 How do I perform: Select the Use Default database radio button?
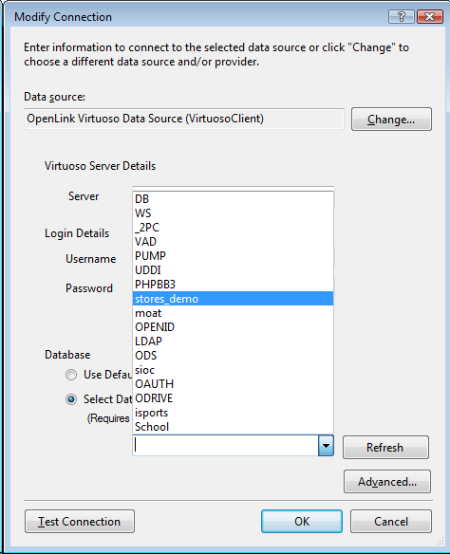click(71, 375)
